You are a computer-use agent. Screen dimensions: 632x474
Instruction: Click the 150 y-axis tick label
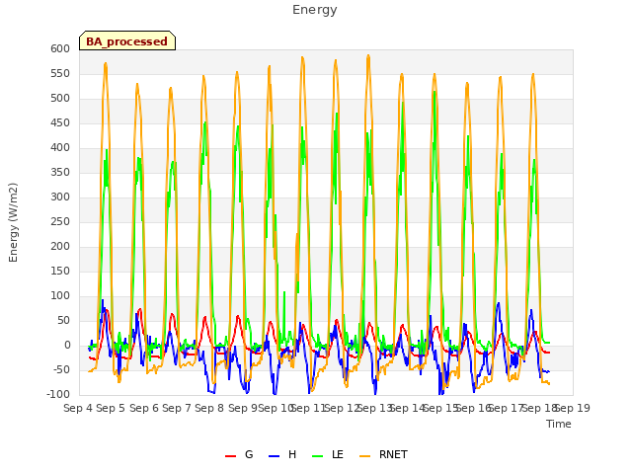point(60,272)
